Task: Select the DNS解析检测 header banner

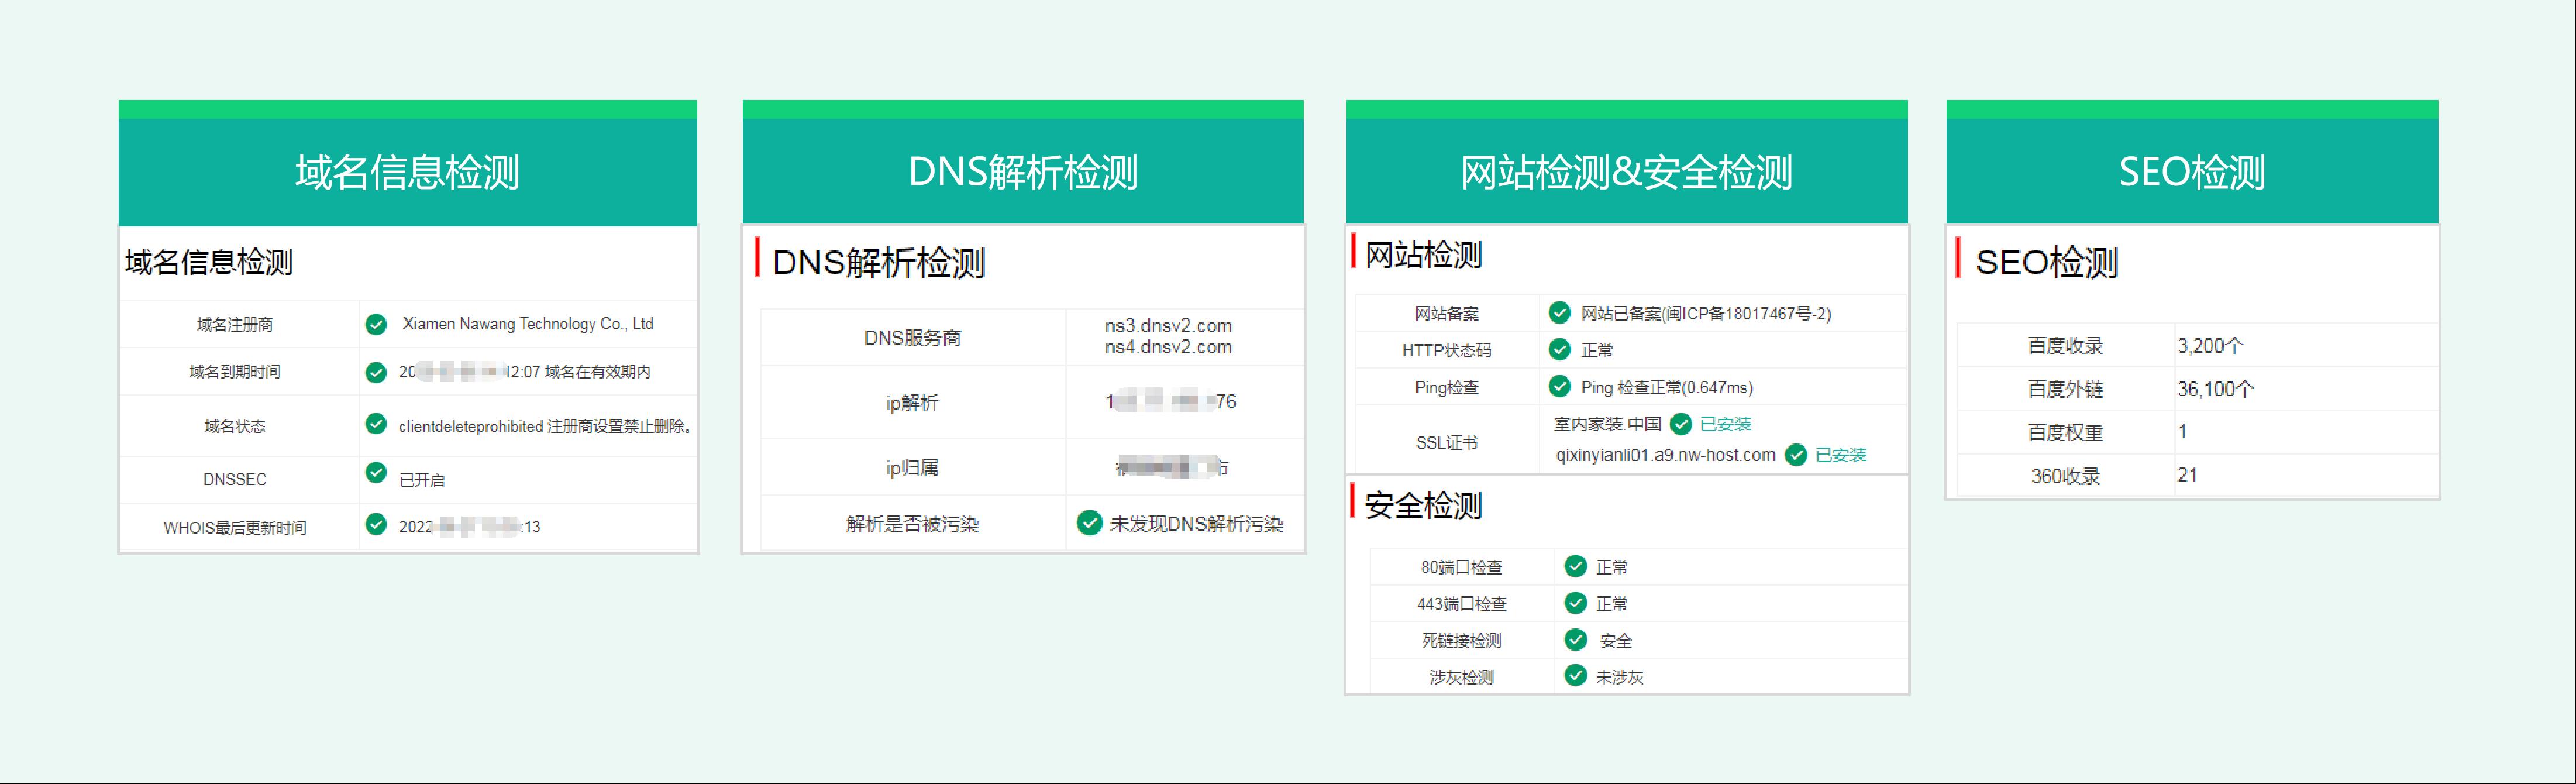Action: point(1022,172)
